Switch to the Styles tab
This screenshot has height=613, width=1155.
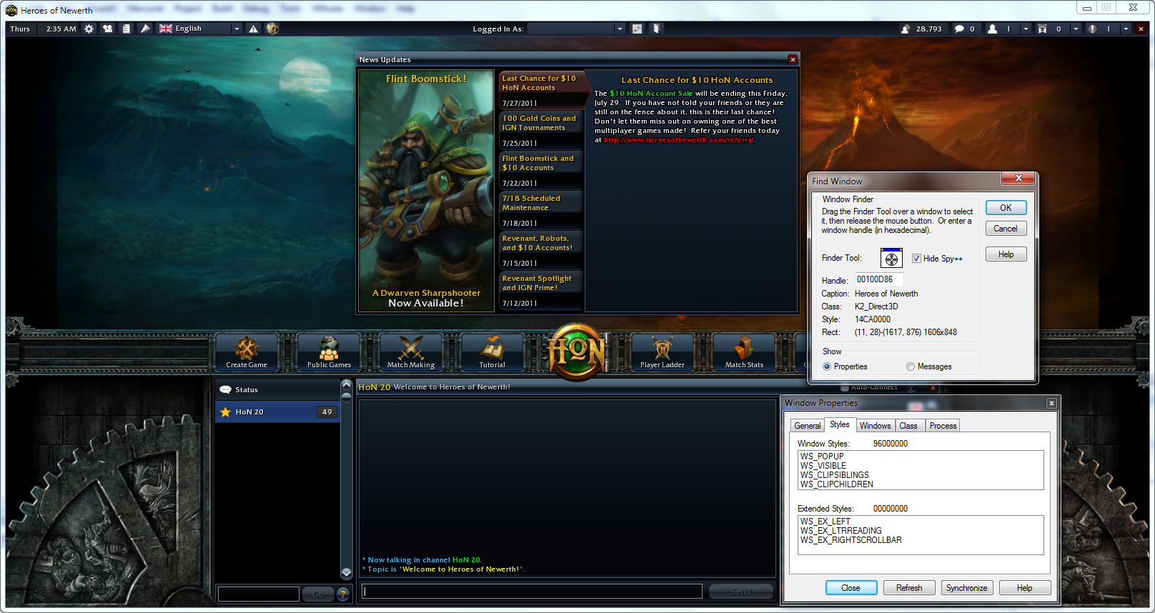pos(840,424)
